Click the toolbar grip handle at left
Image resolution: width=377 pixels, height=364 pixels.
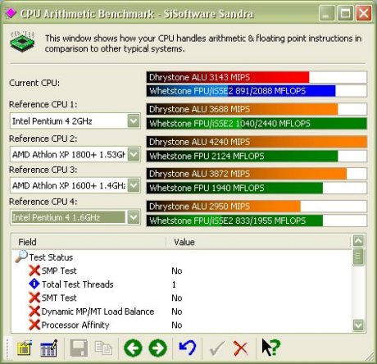[7, 348]
